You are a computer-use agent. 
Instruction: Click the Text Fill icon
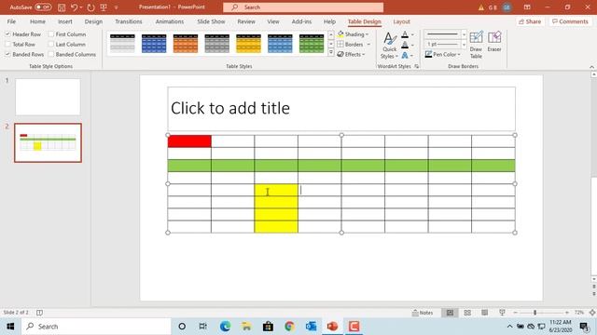(405, 34)
